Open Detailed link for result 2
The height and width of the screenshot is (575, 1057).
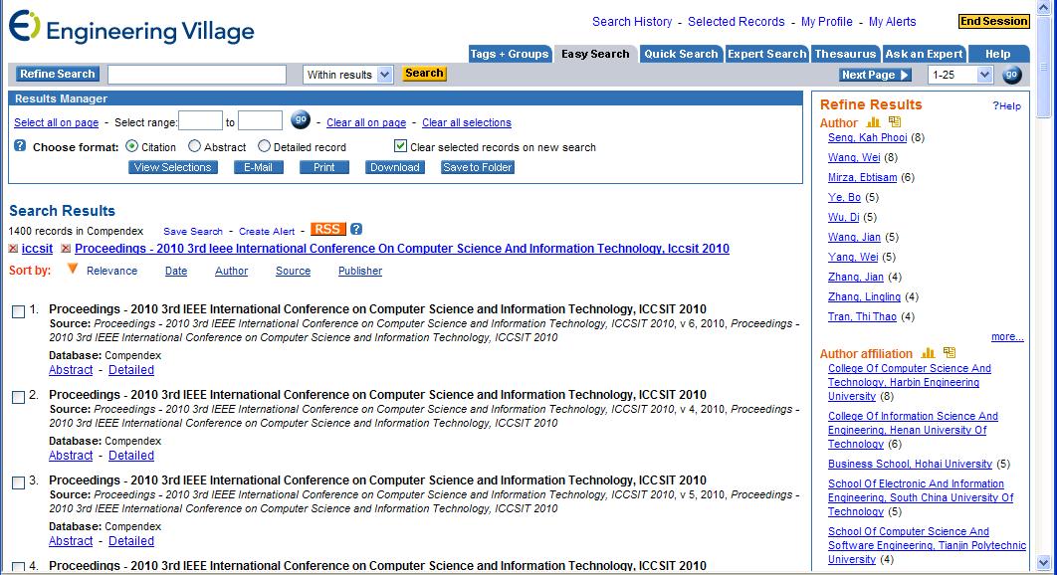131,456
